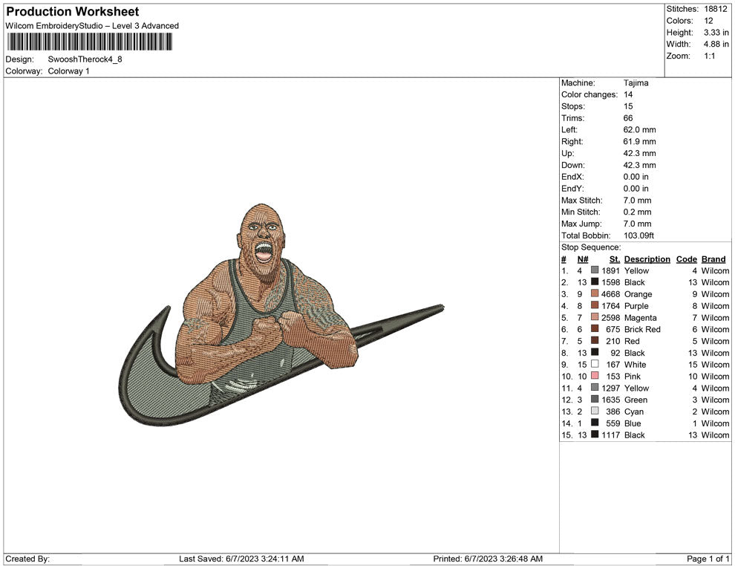
Task: Select the Orange swatch in stop 3
Action: tap(595, 293)
